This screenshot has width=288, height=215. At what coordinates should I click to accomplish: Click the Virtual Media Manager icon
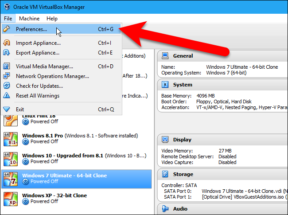[7, 66]
